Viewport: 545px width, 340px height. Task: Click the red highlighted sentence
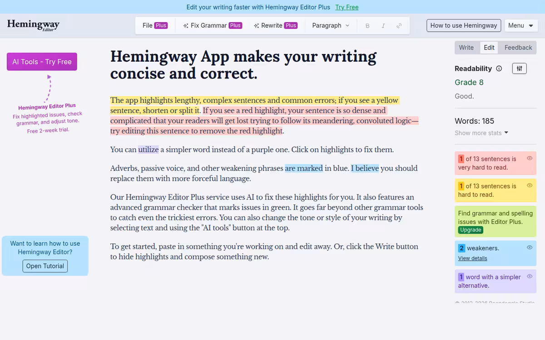click(264, 121)
